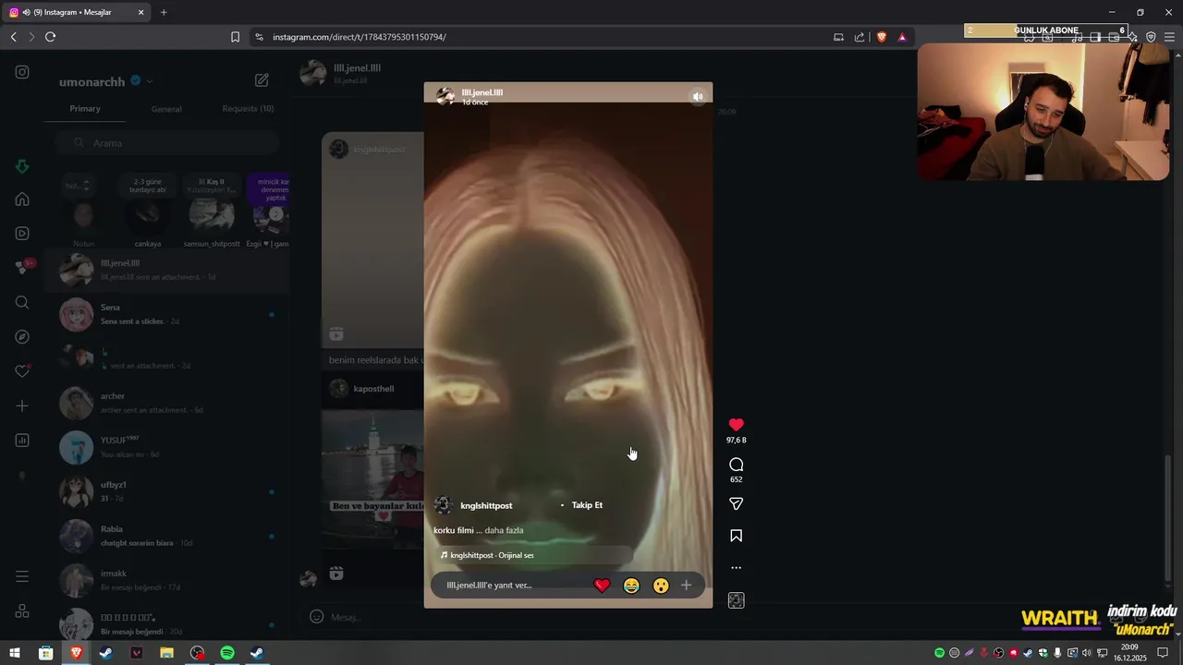The width and height of the screenshot is (1183, 665).
Task: Open reel more options three dots
Action: click(736, 568)
